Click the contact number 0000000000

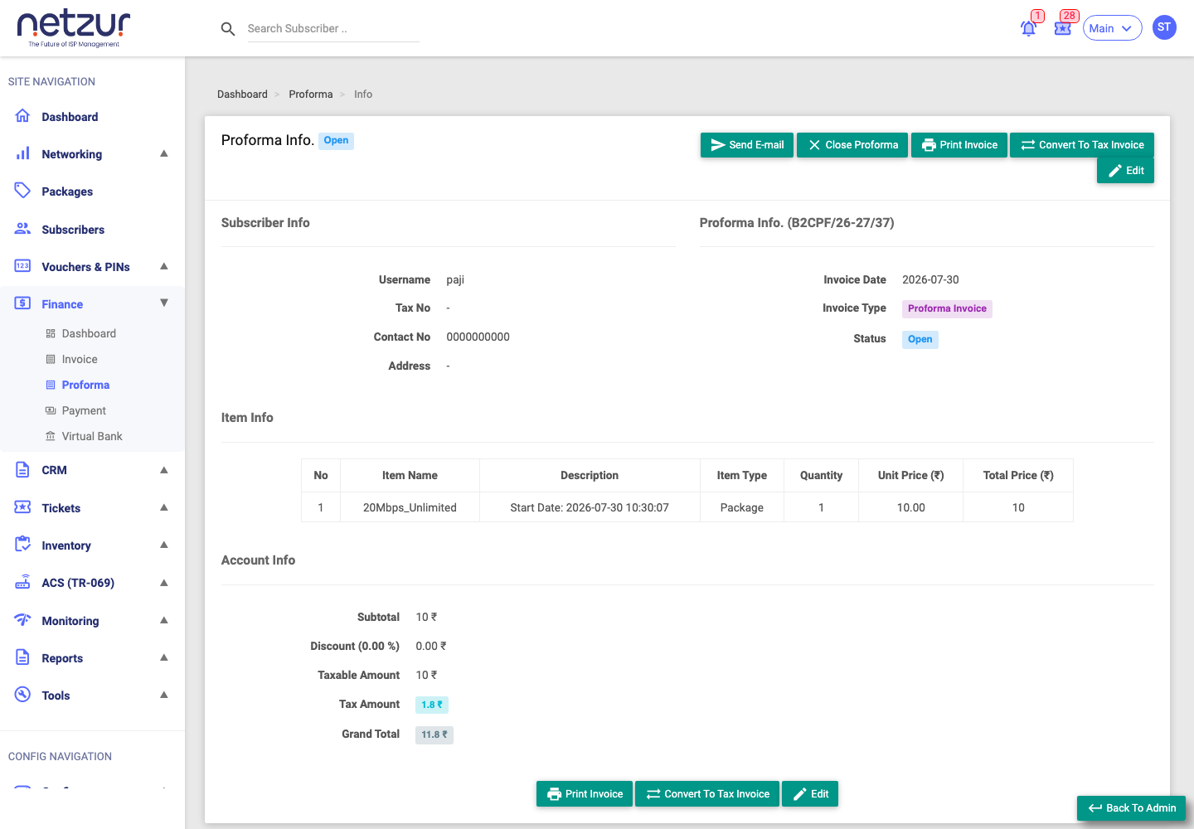click(x=478, y=337)
